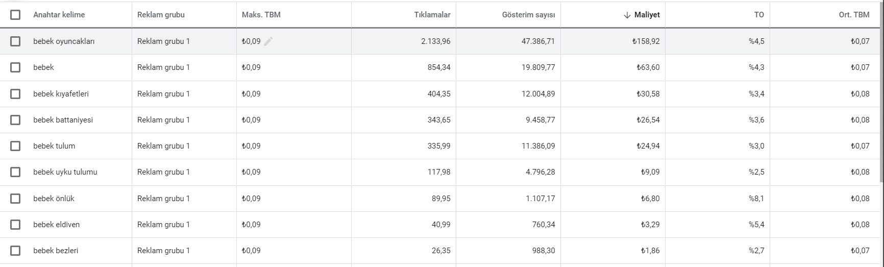The image size is (884, 267).
Task: Click the Ort. TBM column header
Action: pyautogui.click(x=854, y=15)
